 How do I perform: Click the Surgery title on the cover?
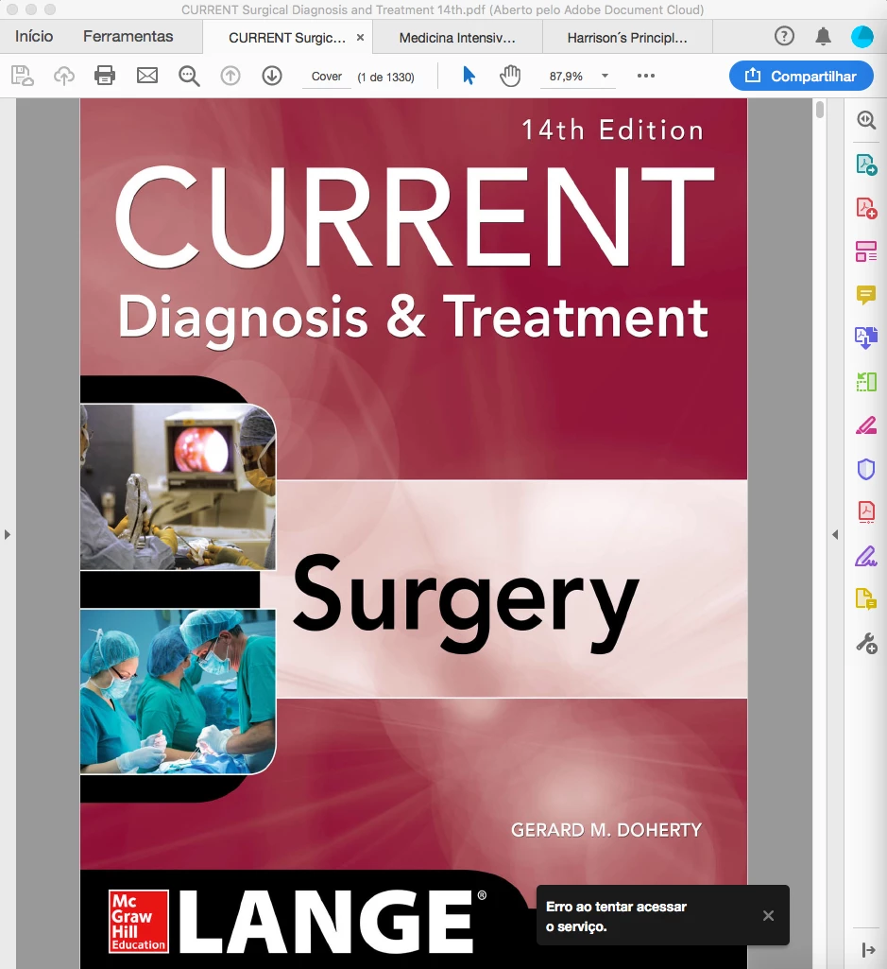pos(466,602)
